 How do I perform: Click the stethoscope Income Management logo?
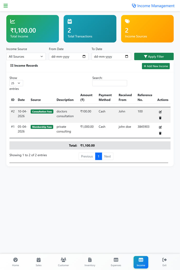point(134,6)
